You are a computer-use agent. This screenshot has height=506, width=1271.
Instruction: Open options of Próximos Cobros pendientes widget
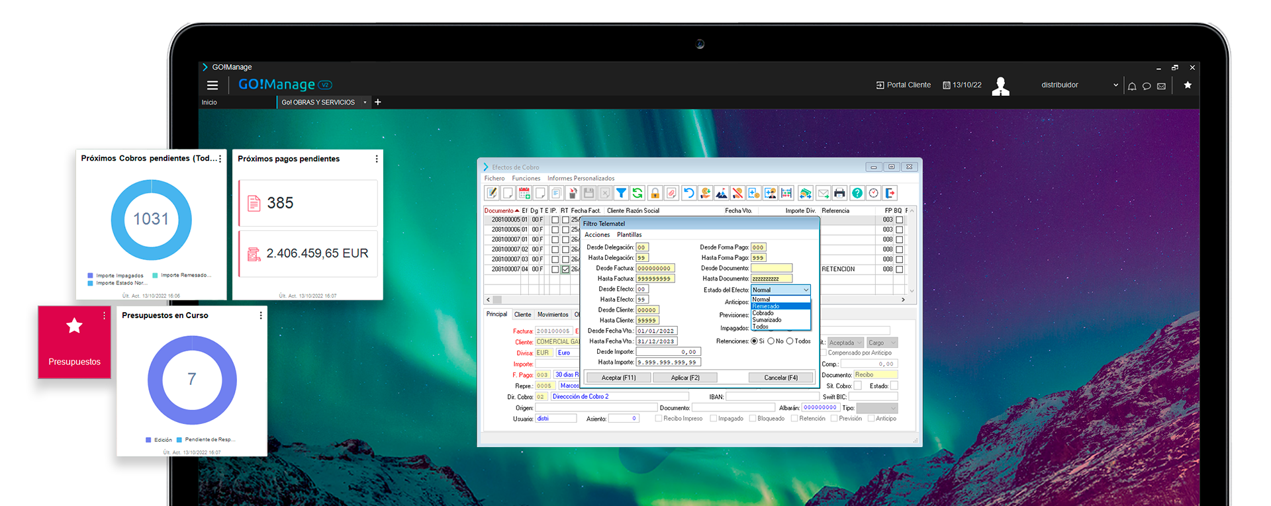coord(220,159)
